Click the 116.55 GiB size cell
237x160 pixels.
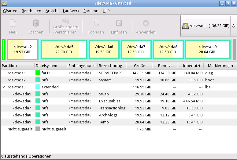tap(142, 87)
